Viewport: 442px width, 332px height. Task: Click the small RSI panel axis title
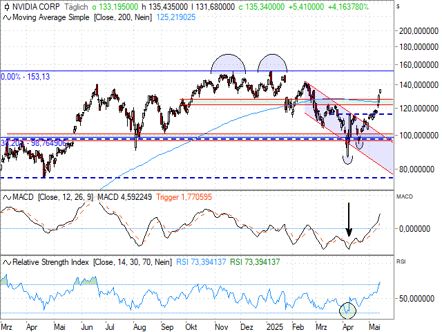tap(401, 262)
